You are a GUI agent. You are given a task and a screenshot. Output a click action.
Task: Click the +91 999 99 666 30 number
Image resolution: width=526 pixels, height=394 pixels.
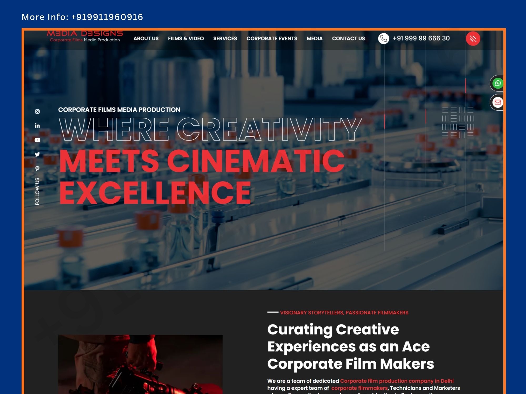click(x=421, y=38)
